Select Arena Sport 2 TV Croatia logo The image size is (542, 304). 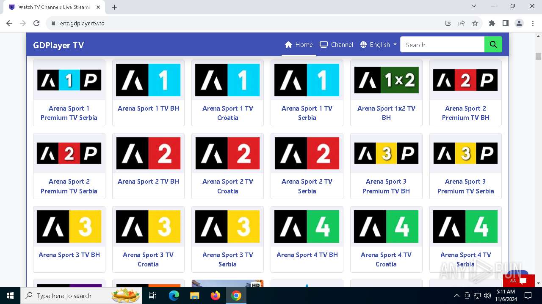(227, 153)
